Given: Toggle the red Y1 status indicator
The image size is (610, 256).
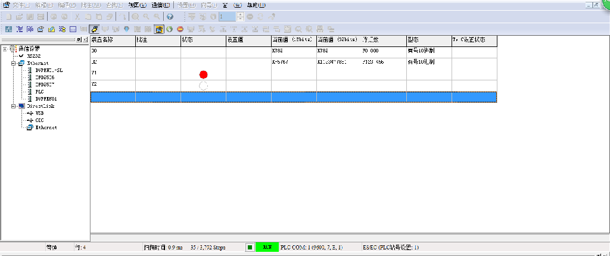Looking at the screenshot, I should click(203, 74).
